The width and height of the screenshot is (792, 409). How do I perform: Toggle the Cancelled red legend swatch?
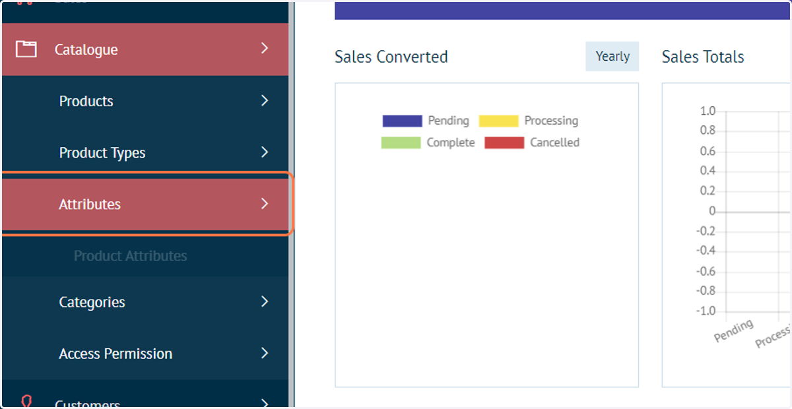click(x=504, y=142)
